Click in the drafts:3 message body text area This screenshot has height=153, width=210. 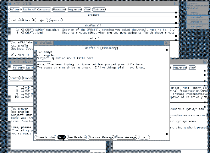pyautogui.click(x=101, y=101)
